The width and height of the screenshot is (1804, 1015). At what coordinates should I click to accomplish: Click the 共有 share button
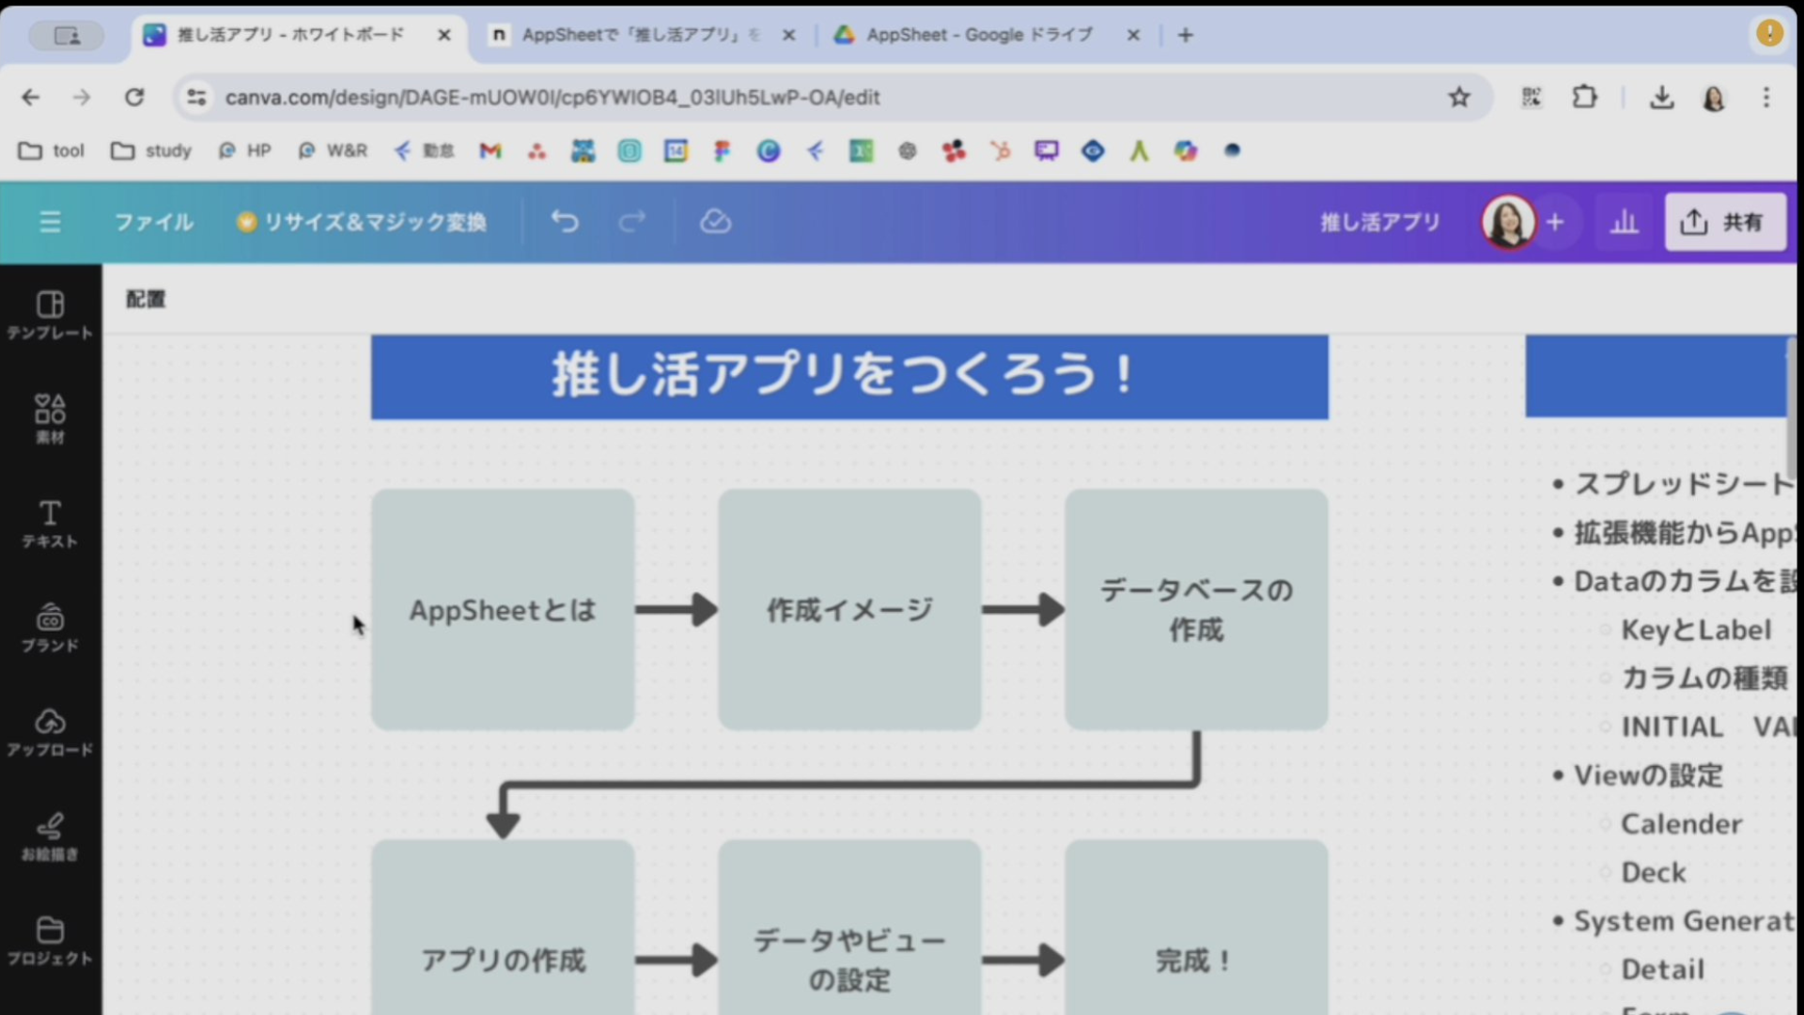coord(1725,222)
